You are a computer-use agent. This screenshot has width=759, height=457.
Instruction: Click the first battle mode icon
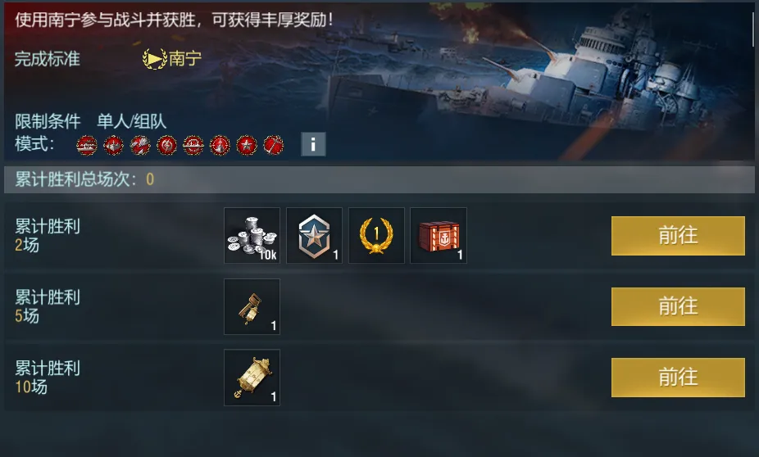(87, 145)
